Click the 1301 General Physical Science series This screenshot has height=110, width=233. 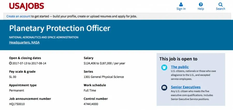(104, 77)
